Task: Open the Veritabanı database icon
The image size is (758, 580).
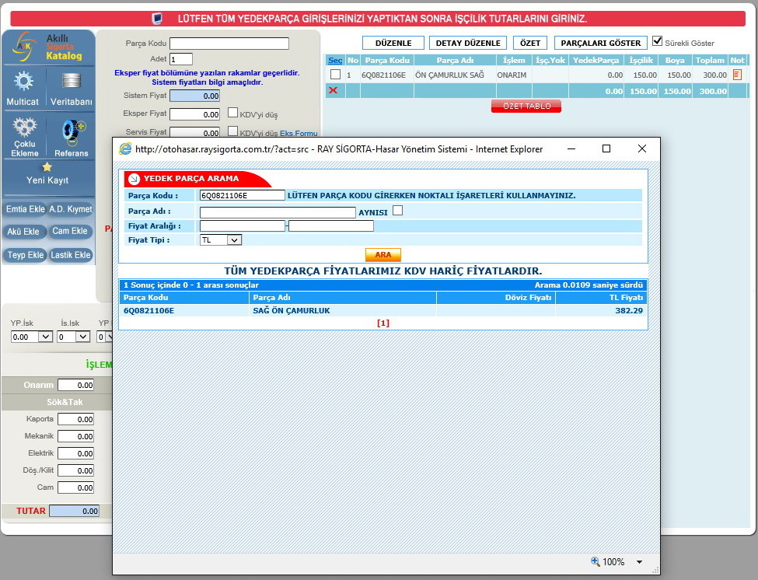Action: coord(72,80)
